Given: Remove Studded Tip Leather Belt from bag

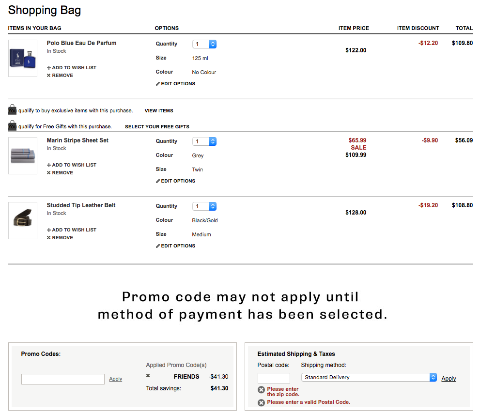Looking at the screenshot, I should tap(60, 237).
